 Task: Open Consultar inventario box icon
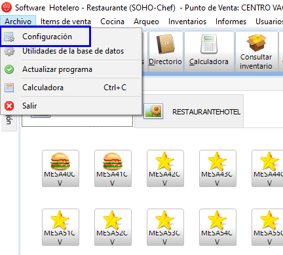pyautogui.click(x=256, y=52)
